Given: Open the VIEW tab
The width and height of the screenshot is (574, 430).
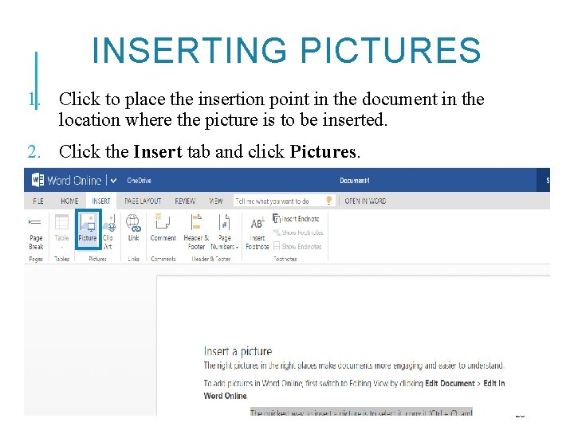Looking at the screenshot, I should pos(215,201).
